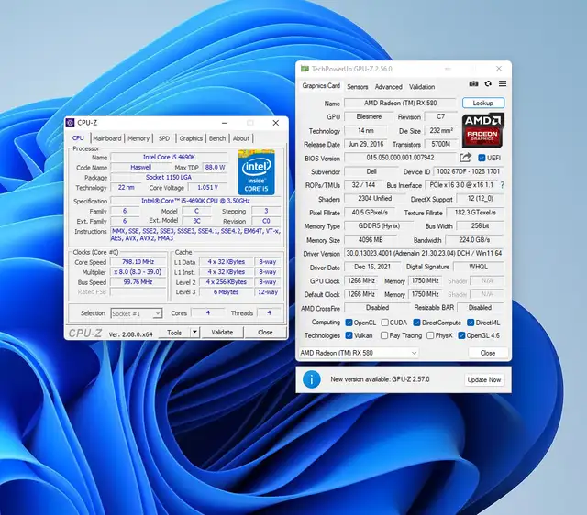Image resolution: width=587 pixels, height=515 pixels.
Task: Click blue info icon in update notice
Action: point(312,379)
